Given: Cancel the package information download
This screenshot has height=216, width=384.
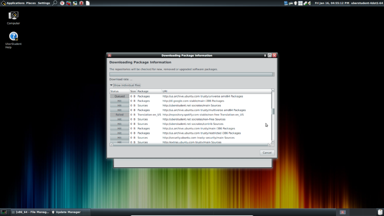Looking at the screenshot, I should click(267, 153).
